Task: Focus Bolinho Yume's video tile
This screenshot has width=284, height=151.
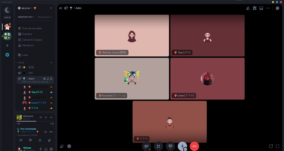Action: [132, 36]
